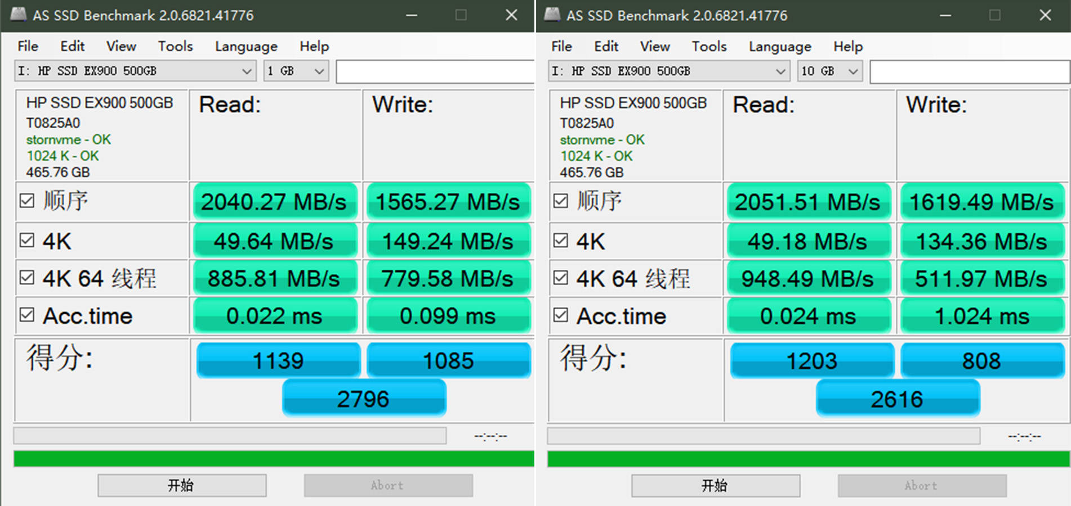The width and height of the screenshot is (1071, 506).
Task: Uncheck the 顺序 test in right window
Action: (561, 201)
